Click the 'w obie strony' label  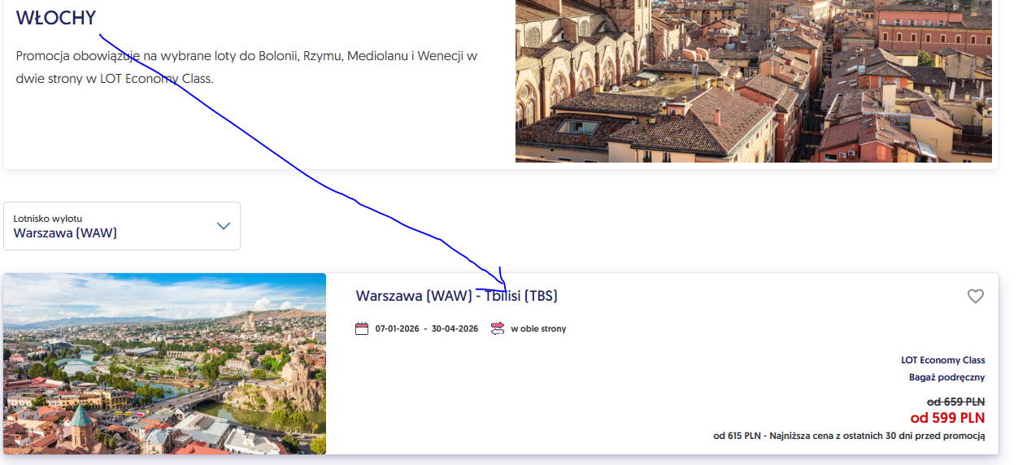tap(538, 329)
